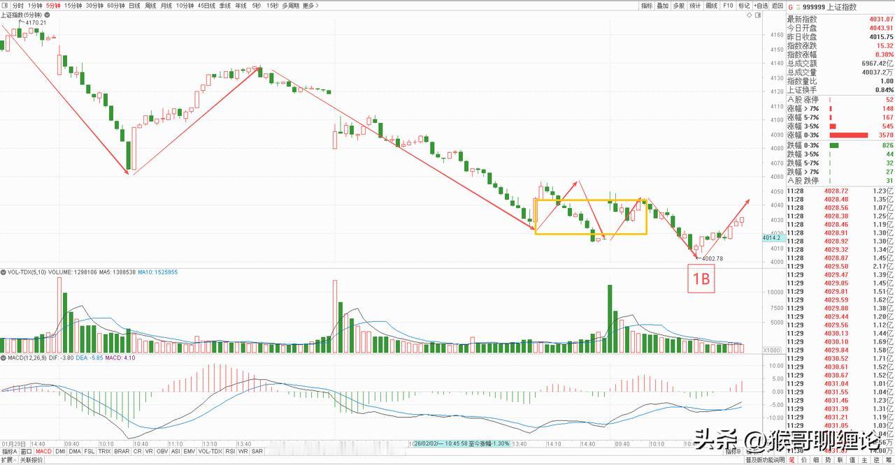Screen dimensions: 895x465
Task: Select the 联 tab at bottom right
Action: [840, 460]
